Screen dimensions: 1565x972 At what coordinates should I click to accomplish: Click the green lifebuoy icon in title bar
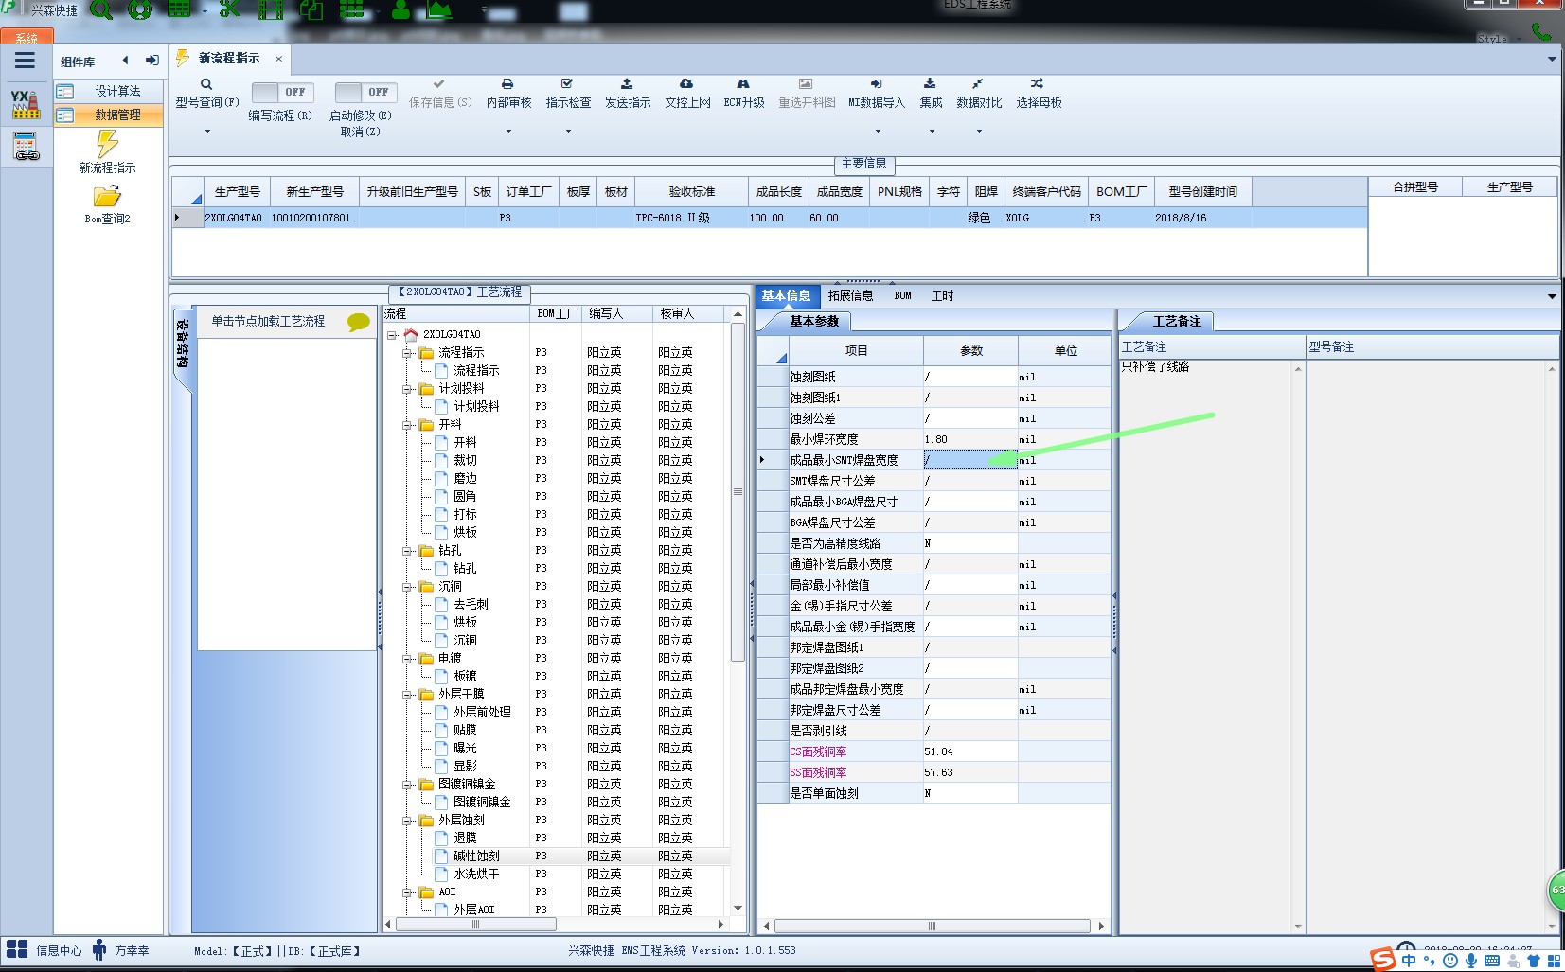[x=140, y=9]
